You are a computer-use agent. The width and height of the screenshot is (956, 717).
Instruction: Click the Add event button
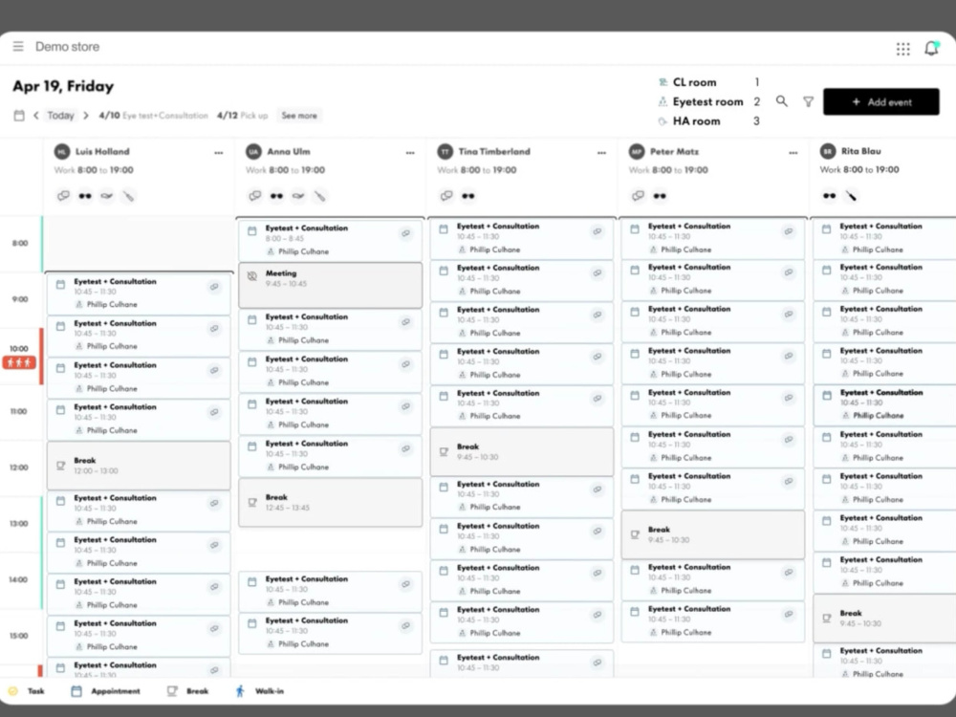[881, 102]
